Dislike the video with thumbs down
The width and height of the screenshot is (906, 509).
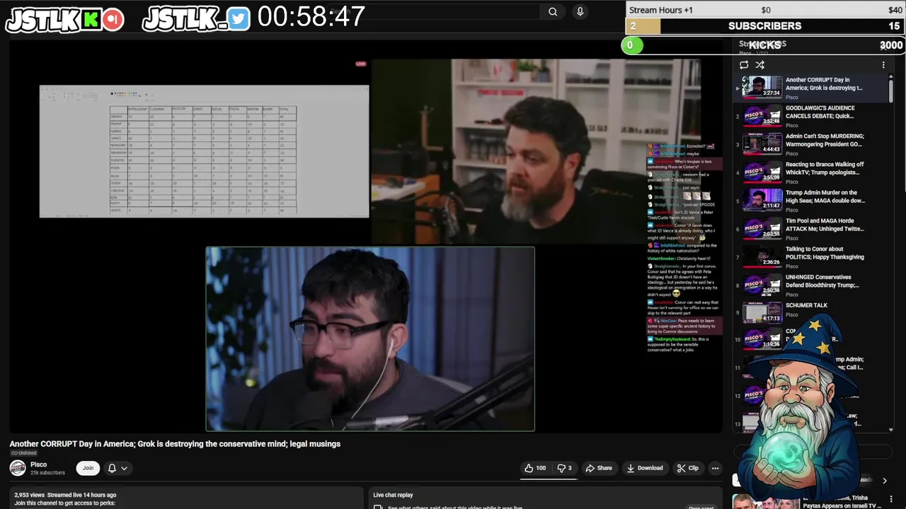click(x=564, y=468)
